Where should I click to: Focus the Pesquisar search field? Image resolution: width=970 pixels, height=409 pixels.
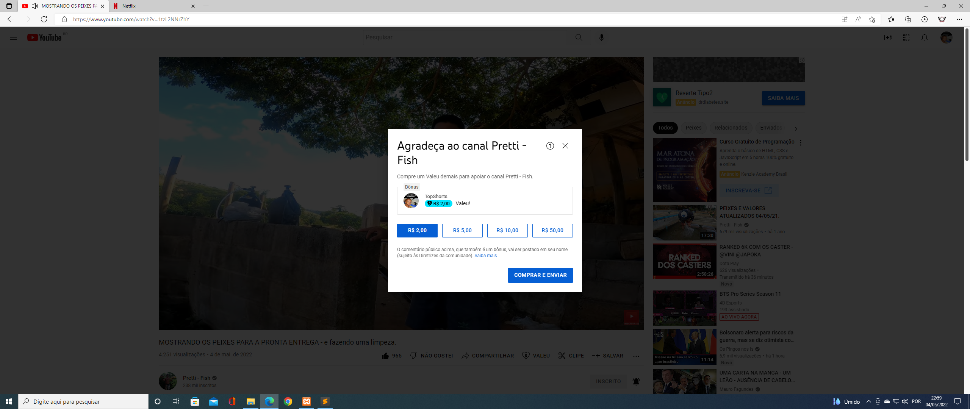(465, 37)
